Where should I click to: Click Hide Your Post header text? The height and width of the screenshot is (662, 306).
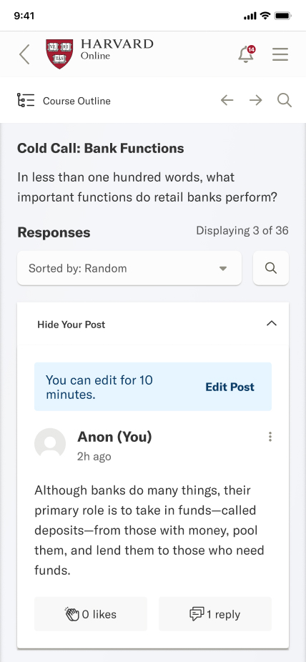(71, 325)
